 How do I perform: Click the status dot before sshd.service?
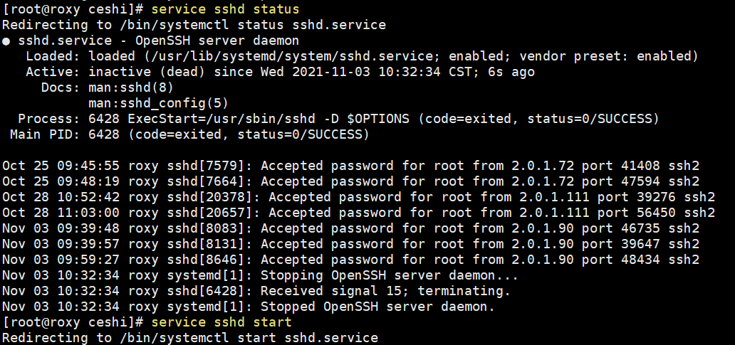6,41
